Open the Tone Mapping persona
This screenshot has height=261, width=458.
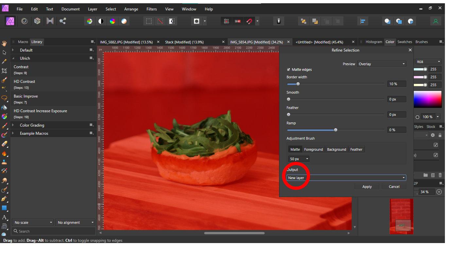[x=50, y=21]
